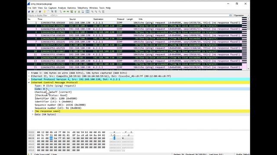Click the intelligent scrollbar color minimap
Screen dimensions: 277x155
tap(244, 43)
